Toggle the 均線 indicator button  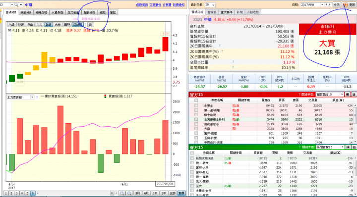click(11, 25)
